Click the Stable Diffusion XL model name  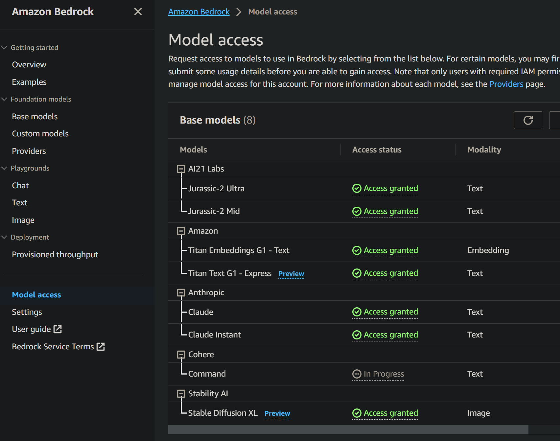[223, 413]
